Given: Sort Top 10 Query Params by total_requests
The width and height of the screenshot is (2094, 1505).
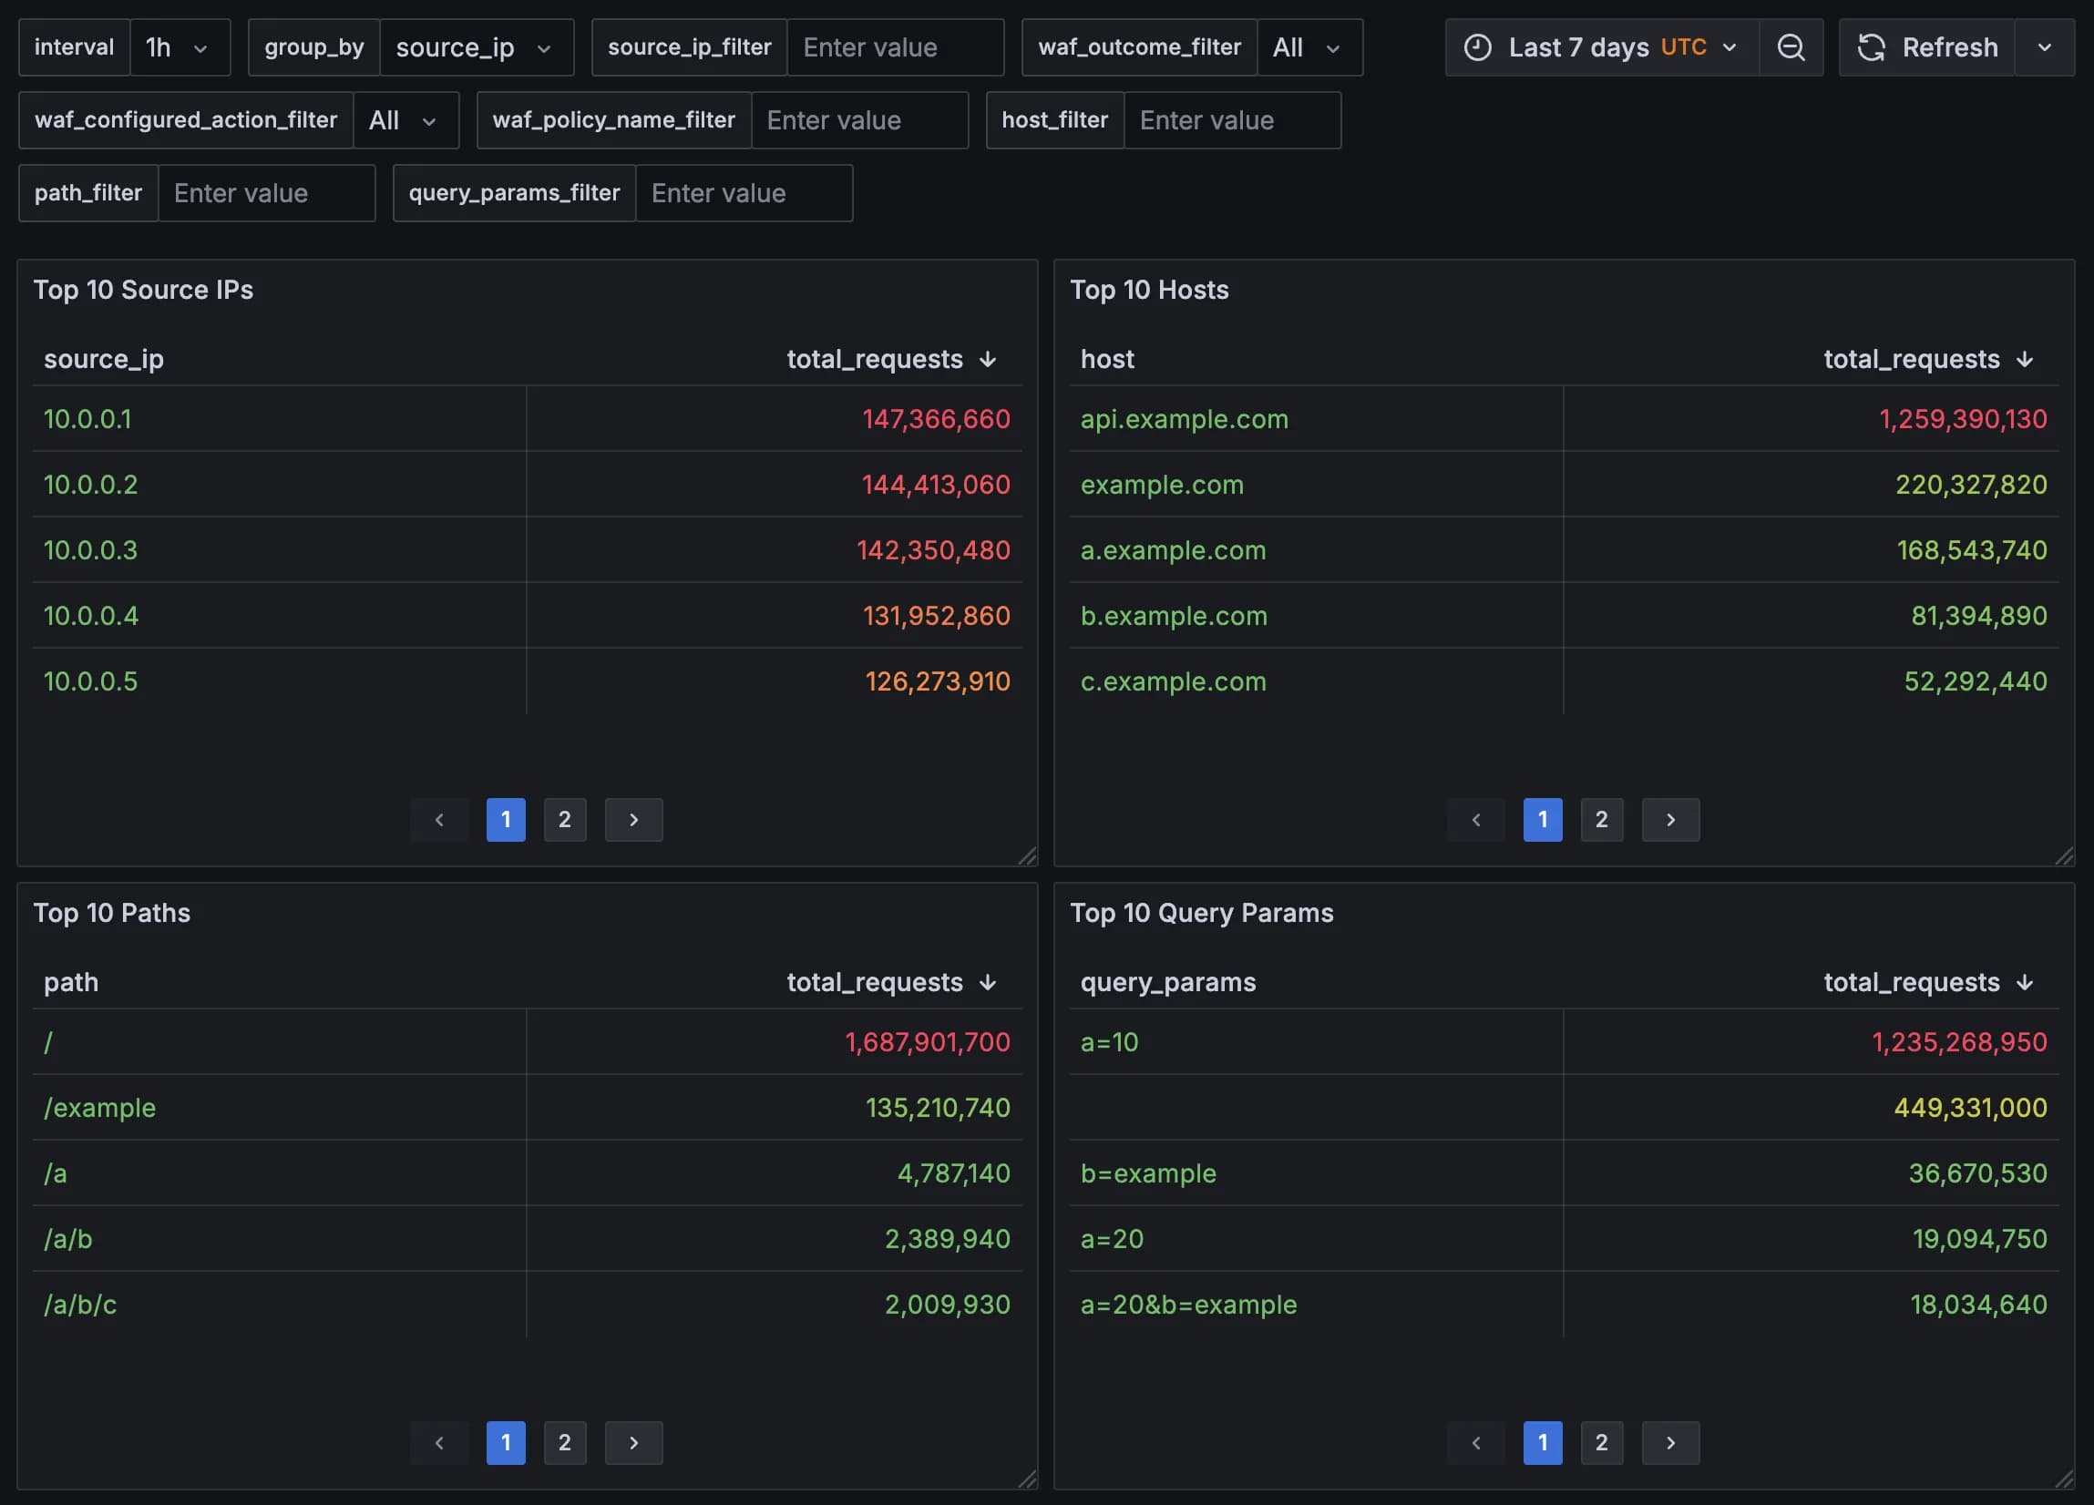Looking at the screenshot, I should pos(1928,982).
